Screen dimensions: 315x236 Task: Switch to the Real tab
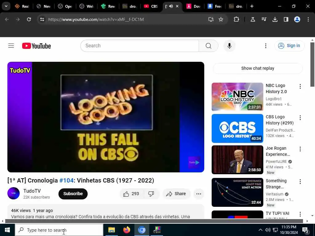22,6
